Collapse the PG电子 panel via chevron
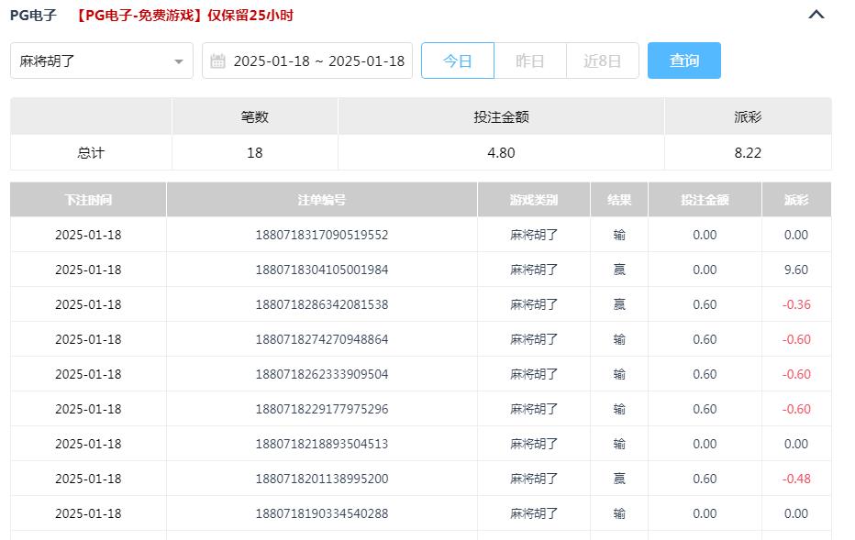The width and height of the screenshot is (855, 540). [x=815, y=15]
